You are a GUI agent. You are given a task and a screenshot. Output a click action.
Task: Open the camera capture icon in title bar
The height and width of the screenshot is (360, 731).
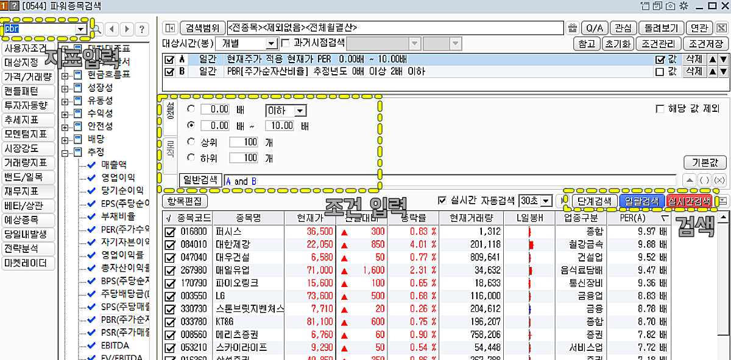tap(670, 6)
